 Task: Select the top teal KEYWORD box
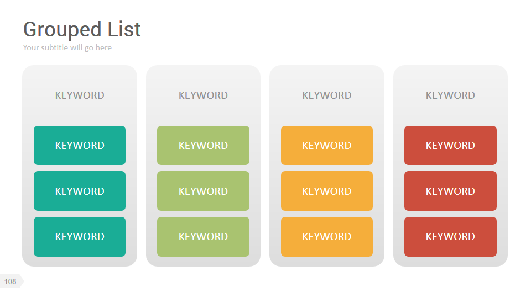click(80, 146)
